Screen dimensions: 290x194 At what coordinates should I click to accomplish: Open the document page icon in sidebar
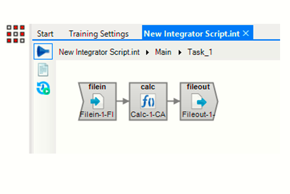click(43, 70)
